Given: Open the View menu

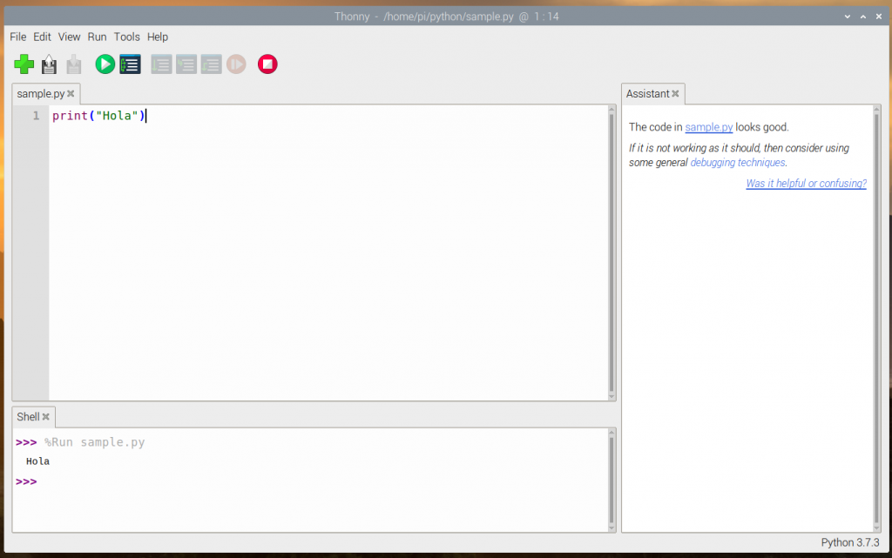Looking at the screenshot, I should point(69,37).
